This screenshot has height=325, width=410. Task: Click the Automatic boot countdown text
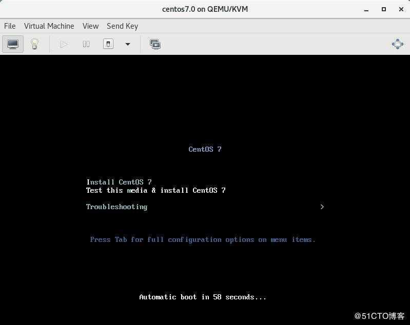coord(203,297)
